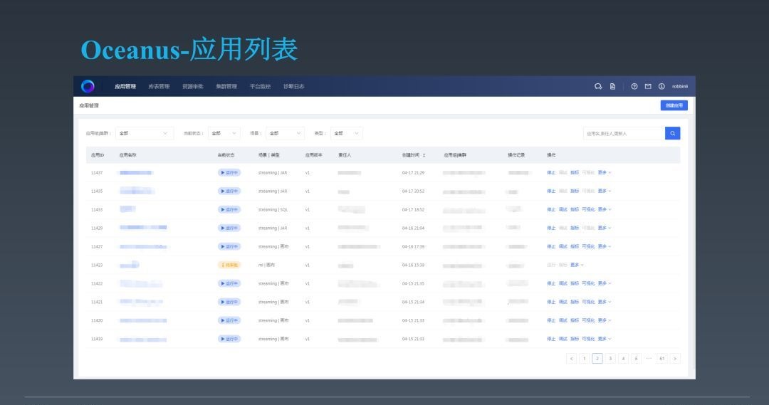The height and width of the screenshot is (405, 769).
Task: Open the 集群管理 menu
Action: click(x=226, y=86)
